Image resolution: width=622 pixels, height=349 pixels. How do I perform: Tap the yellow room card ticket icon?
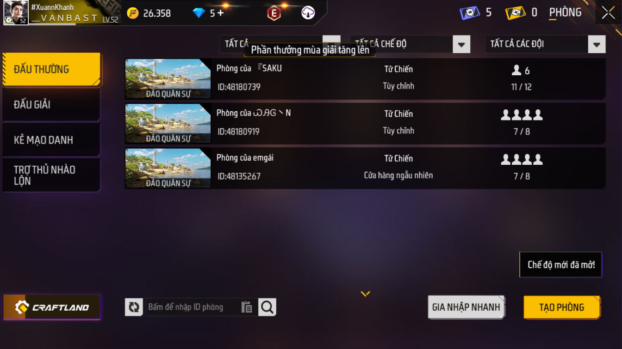click(x=515, y=12)
